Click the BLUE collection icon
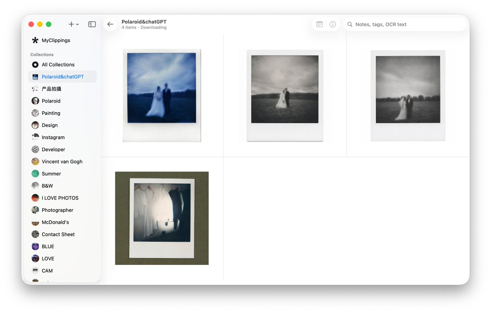This screenshot has width=491, height=313. [x=35, y=246]
